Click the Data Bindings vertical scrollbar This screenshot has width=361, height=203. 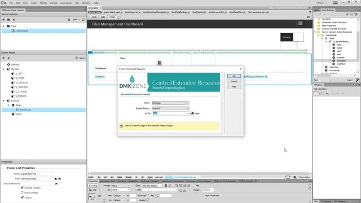point(358,46)
